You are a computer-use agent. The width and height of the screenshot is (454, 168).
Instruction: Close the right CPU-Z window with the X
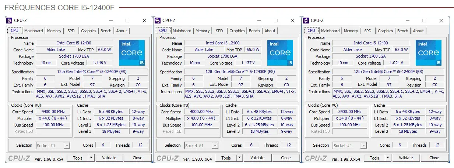click(441, 21)
